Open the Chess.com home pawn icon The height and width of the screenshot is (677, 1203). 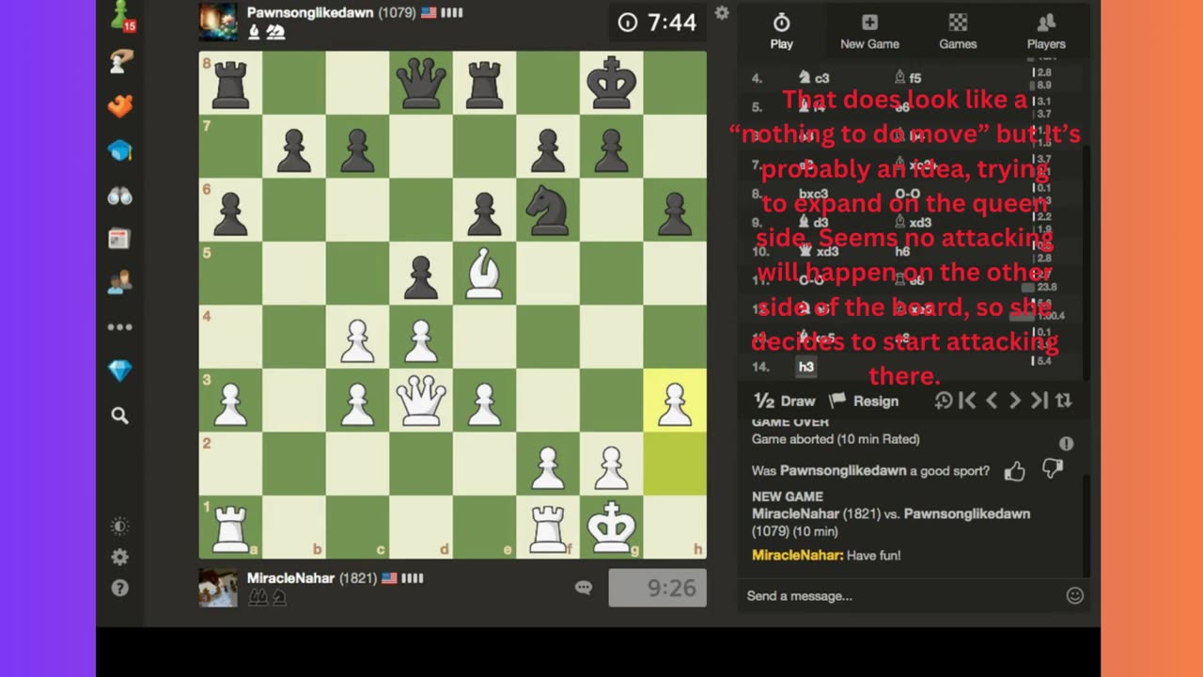(x=120, y=16)
